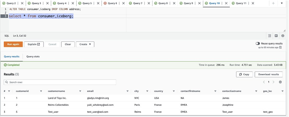289x117 pixels.
Task: Focus the Search rows field
Action: (60, 82)
